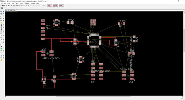185x100 pixels.
Task: Select the Mark tool
Action: tap(3, 14)
